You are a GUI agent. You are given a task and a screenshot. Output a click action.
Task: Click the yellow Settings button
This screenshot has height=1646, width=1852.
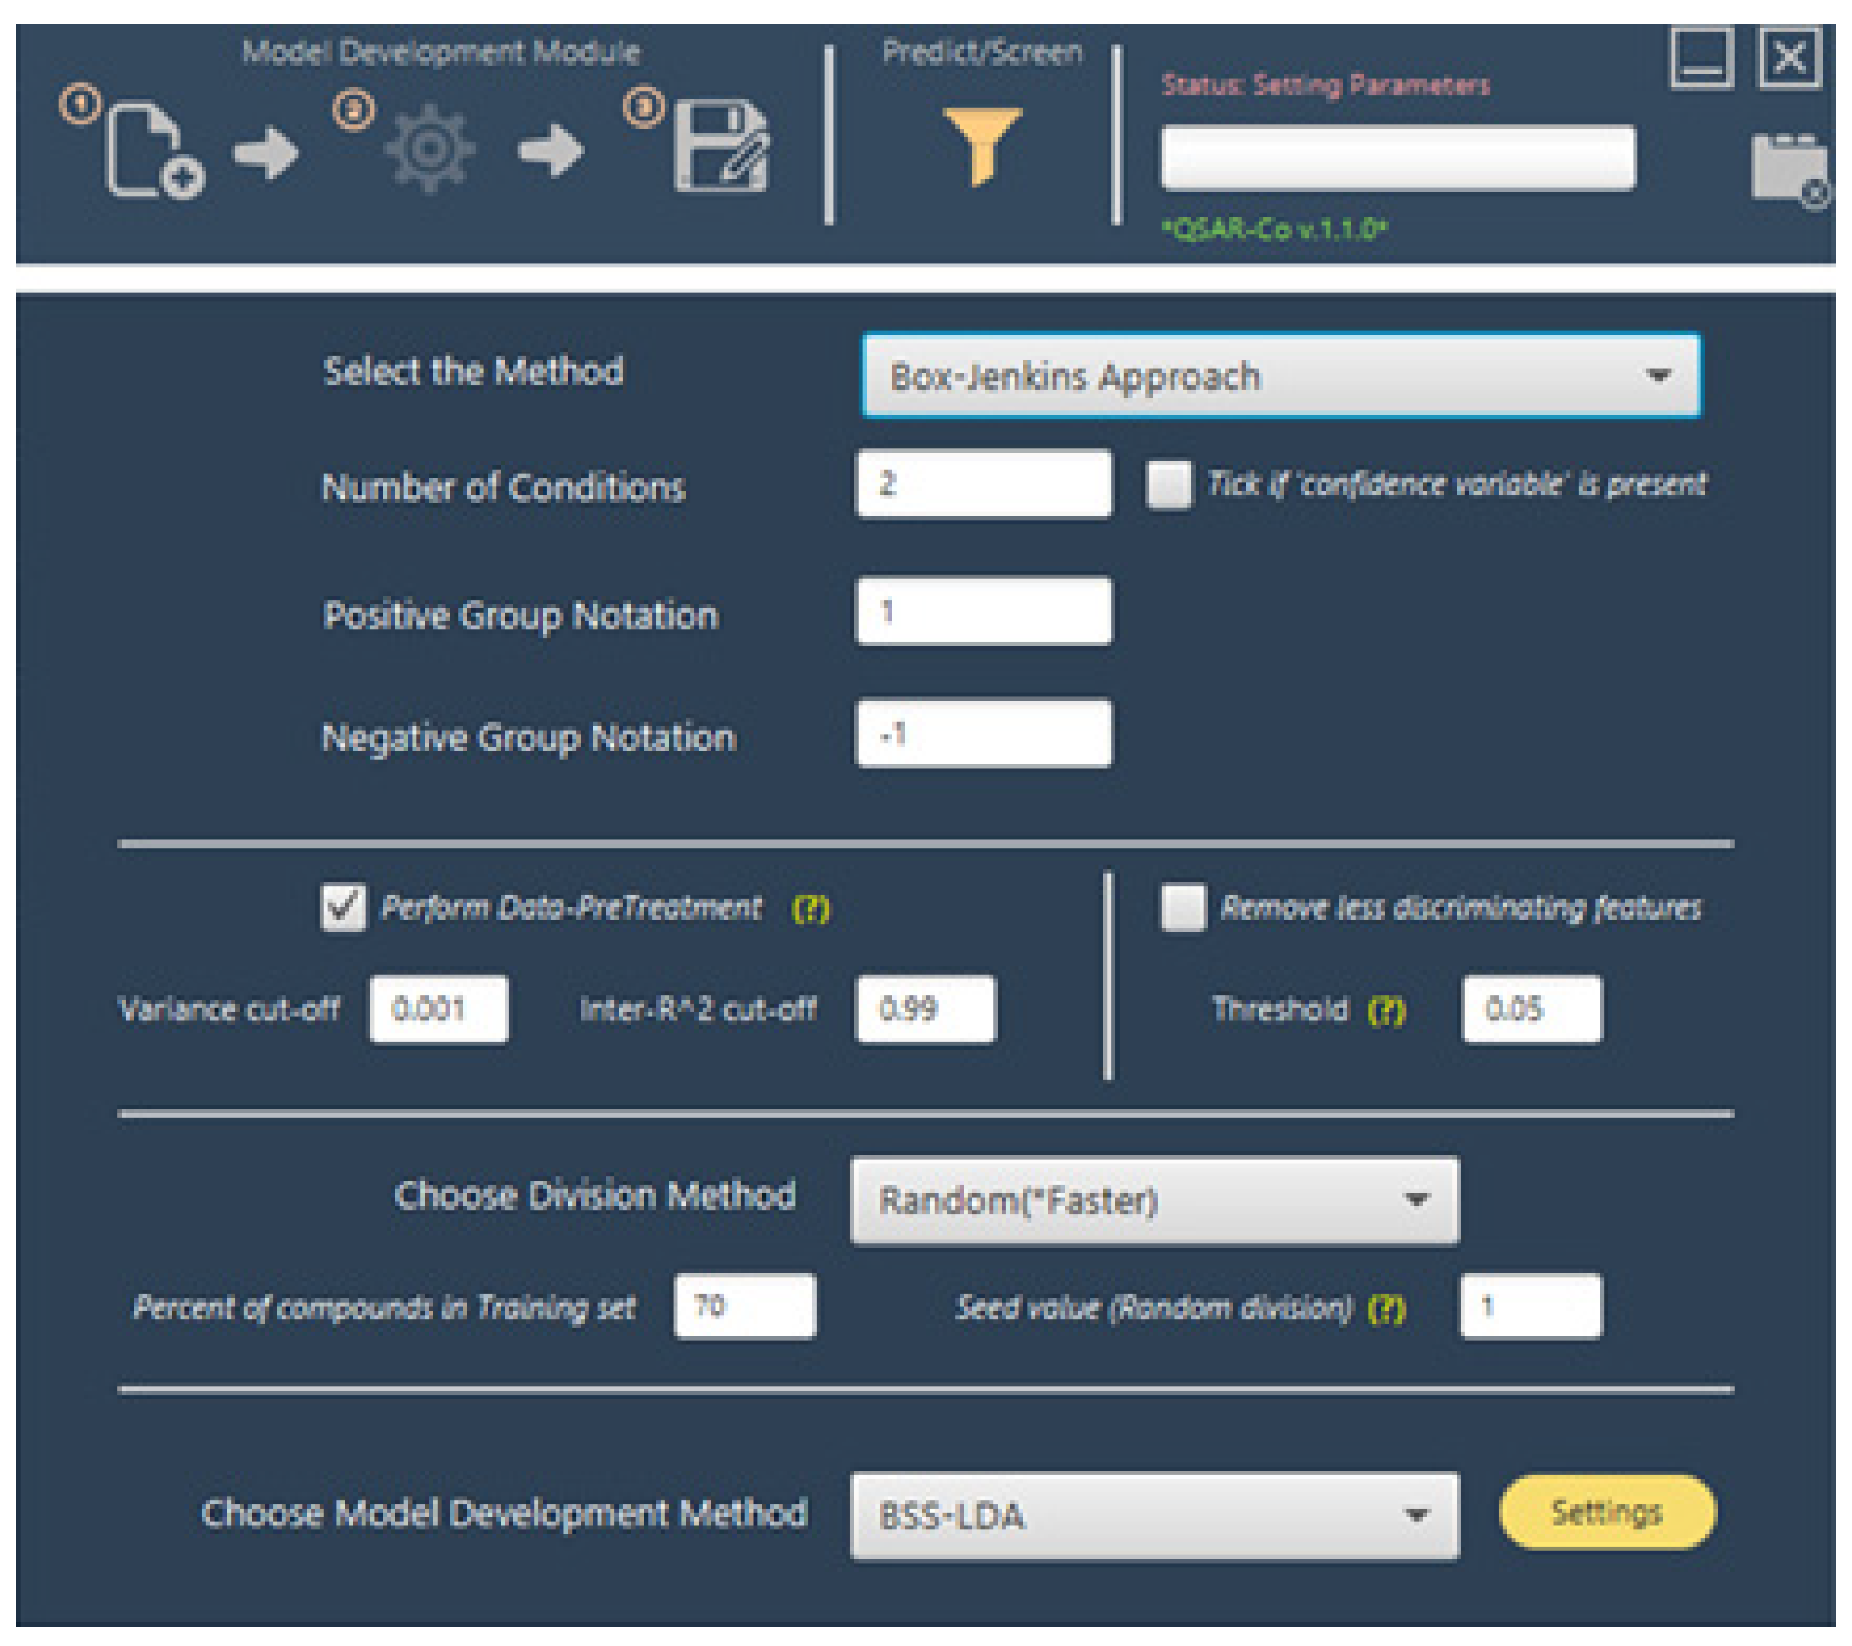click(1607, 1512)
